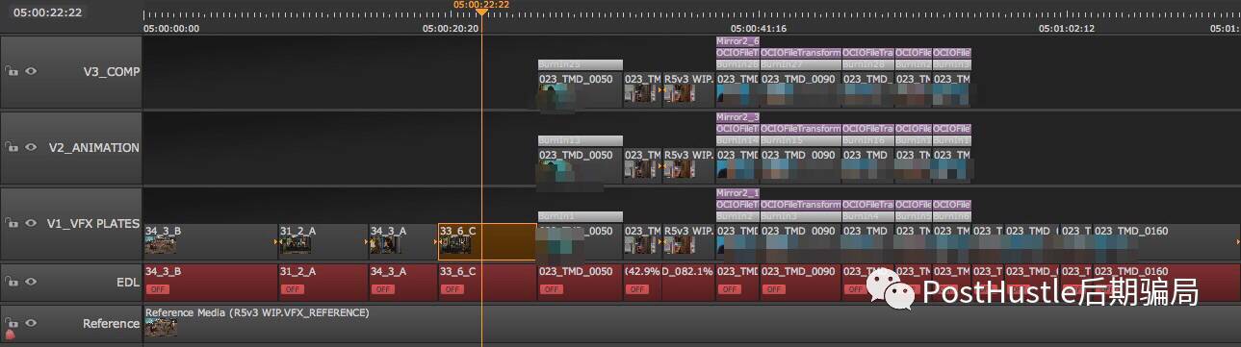Lock the V2_ANIMATION track
Image resolution: width=1241 pixels, height=347 pixels.
point(12,147)
